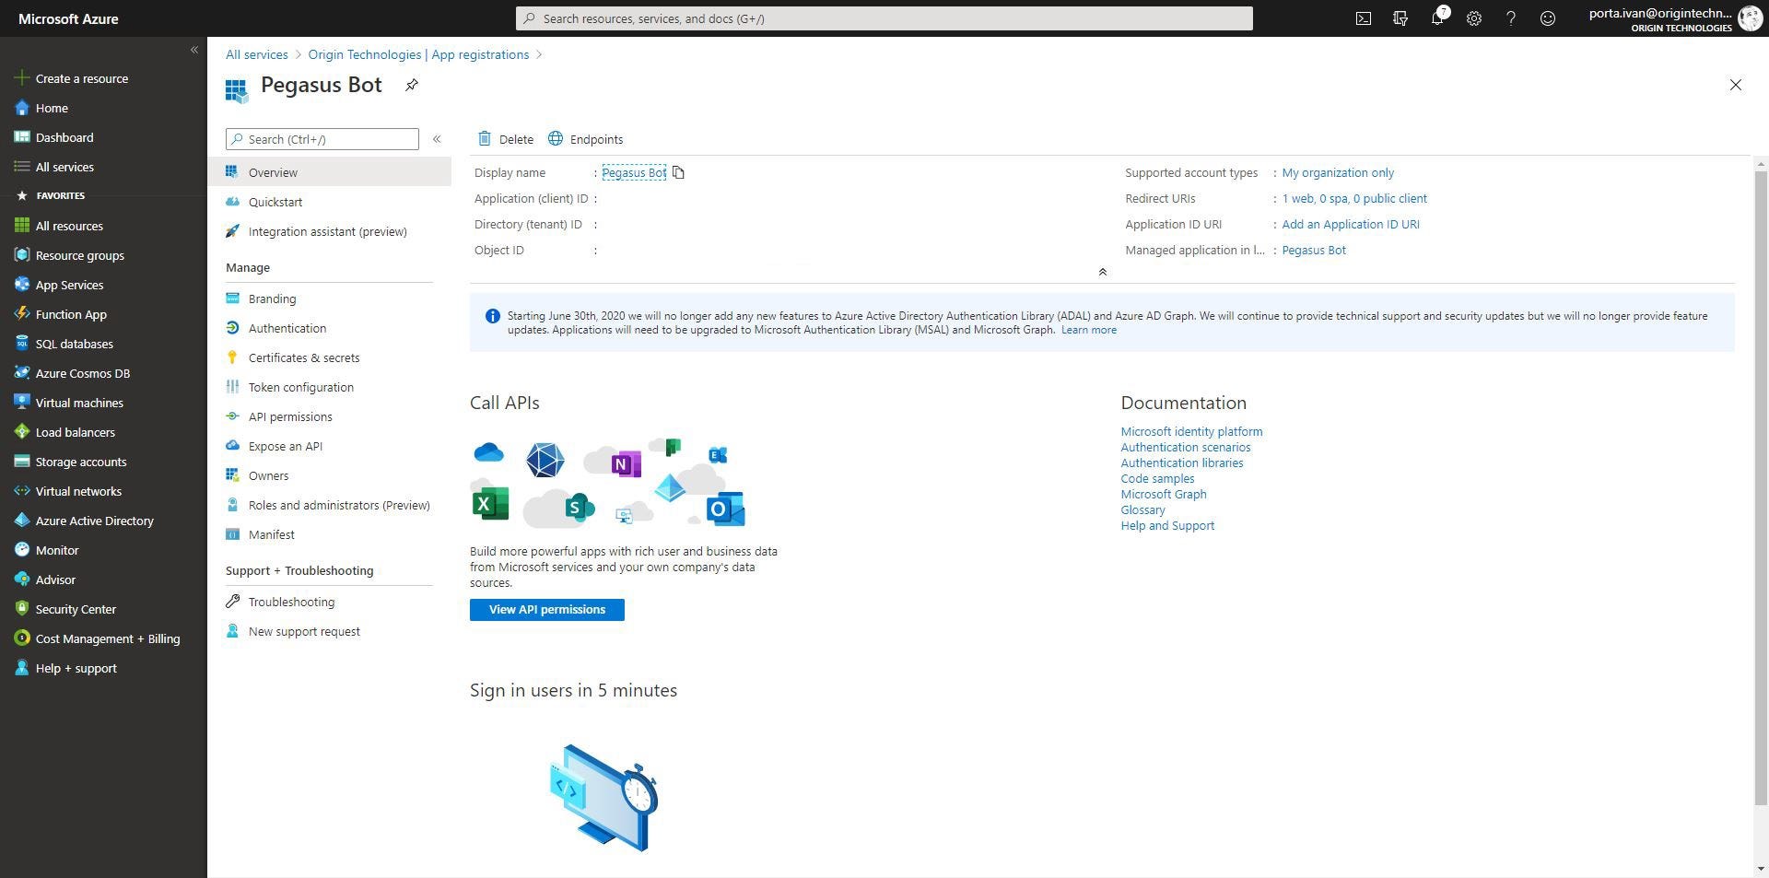This screenshot has height=878, width=1769.
Task: Click the All resources grid icon
Action: tap(22, 226)
